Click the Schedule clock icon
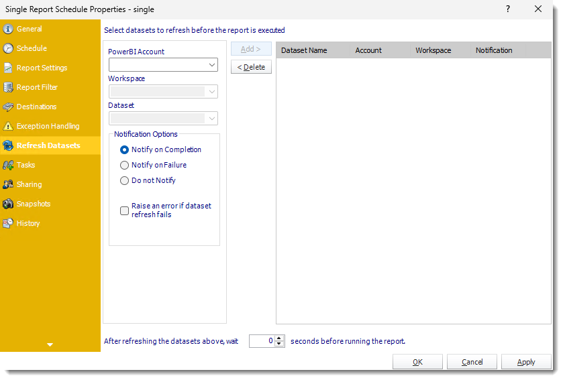This screenshot has height=380, width=563. (8, 48)
